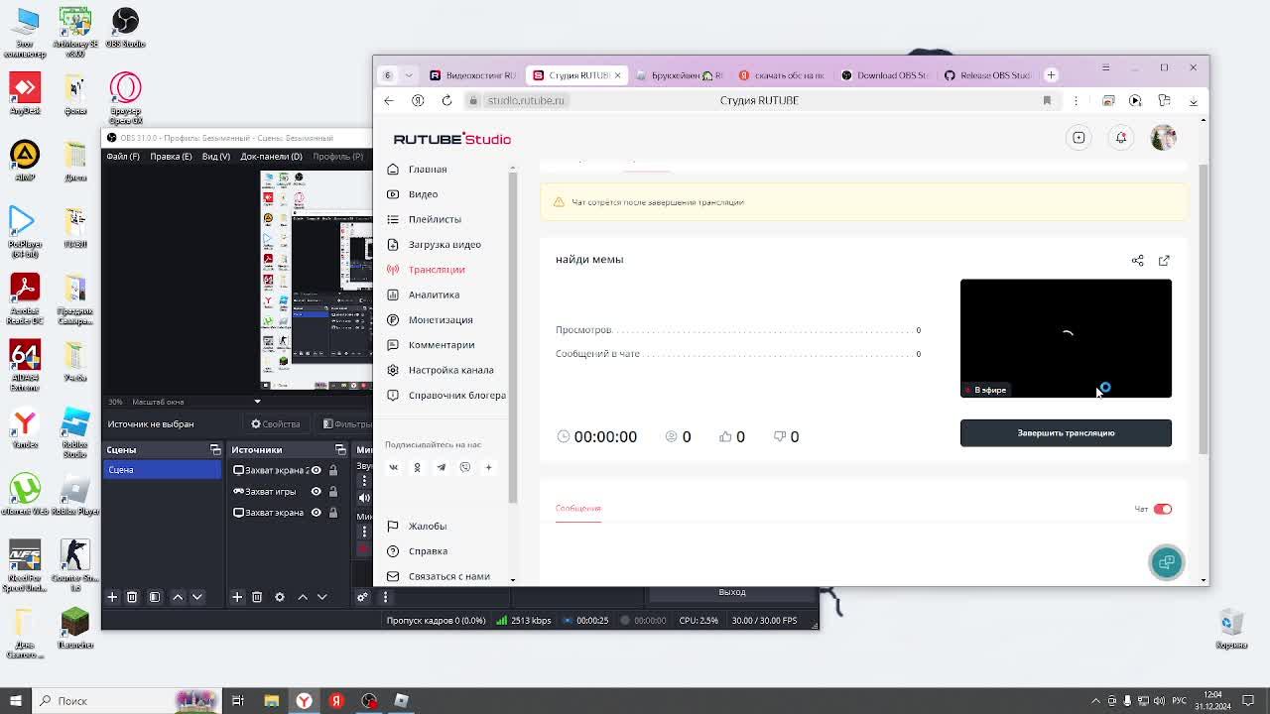Move the selected source up in OBS
Screen dimensions: 1270x714
coord(303,597)
